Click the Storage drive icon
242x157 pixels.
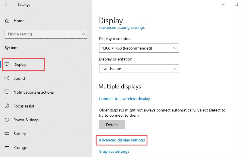[x=7, y=147]
